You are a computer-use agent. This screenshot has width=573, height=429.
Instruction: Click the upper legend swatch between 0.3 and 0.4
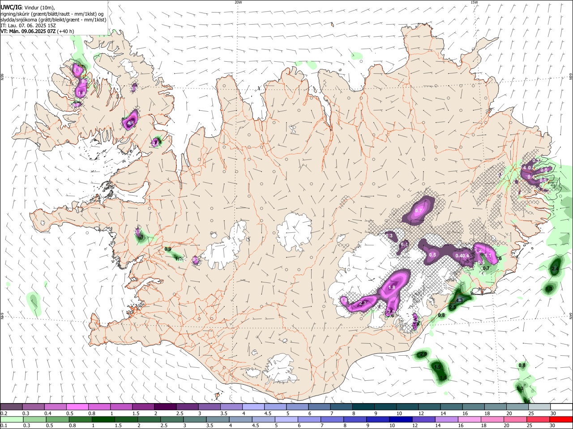point(34,407)
